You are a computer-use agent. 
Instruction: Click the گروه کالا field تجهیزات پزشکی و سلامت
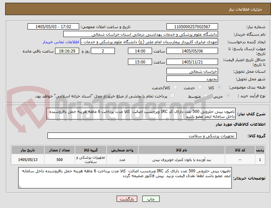[142, 136]
